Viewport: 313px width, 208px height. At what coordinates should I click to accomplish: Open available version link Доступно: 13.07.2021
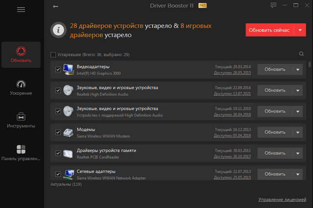232,94
